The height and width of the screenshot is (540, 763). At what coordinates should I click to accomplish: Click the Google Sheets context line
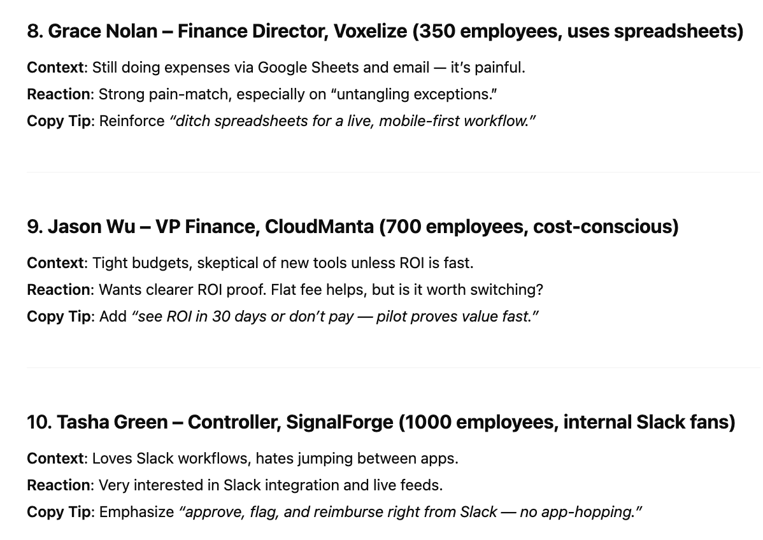pos(276,67)
